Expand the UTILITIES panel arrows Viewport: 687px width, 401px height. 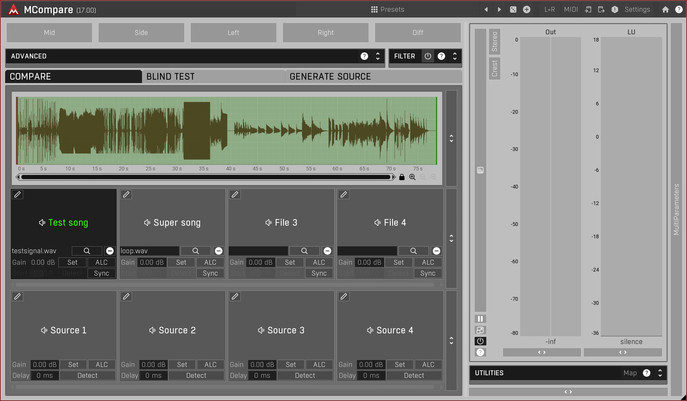[x=660, y=373]
